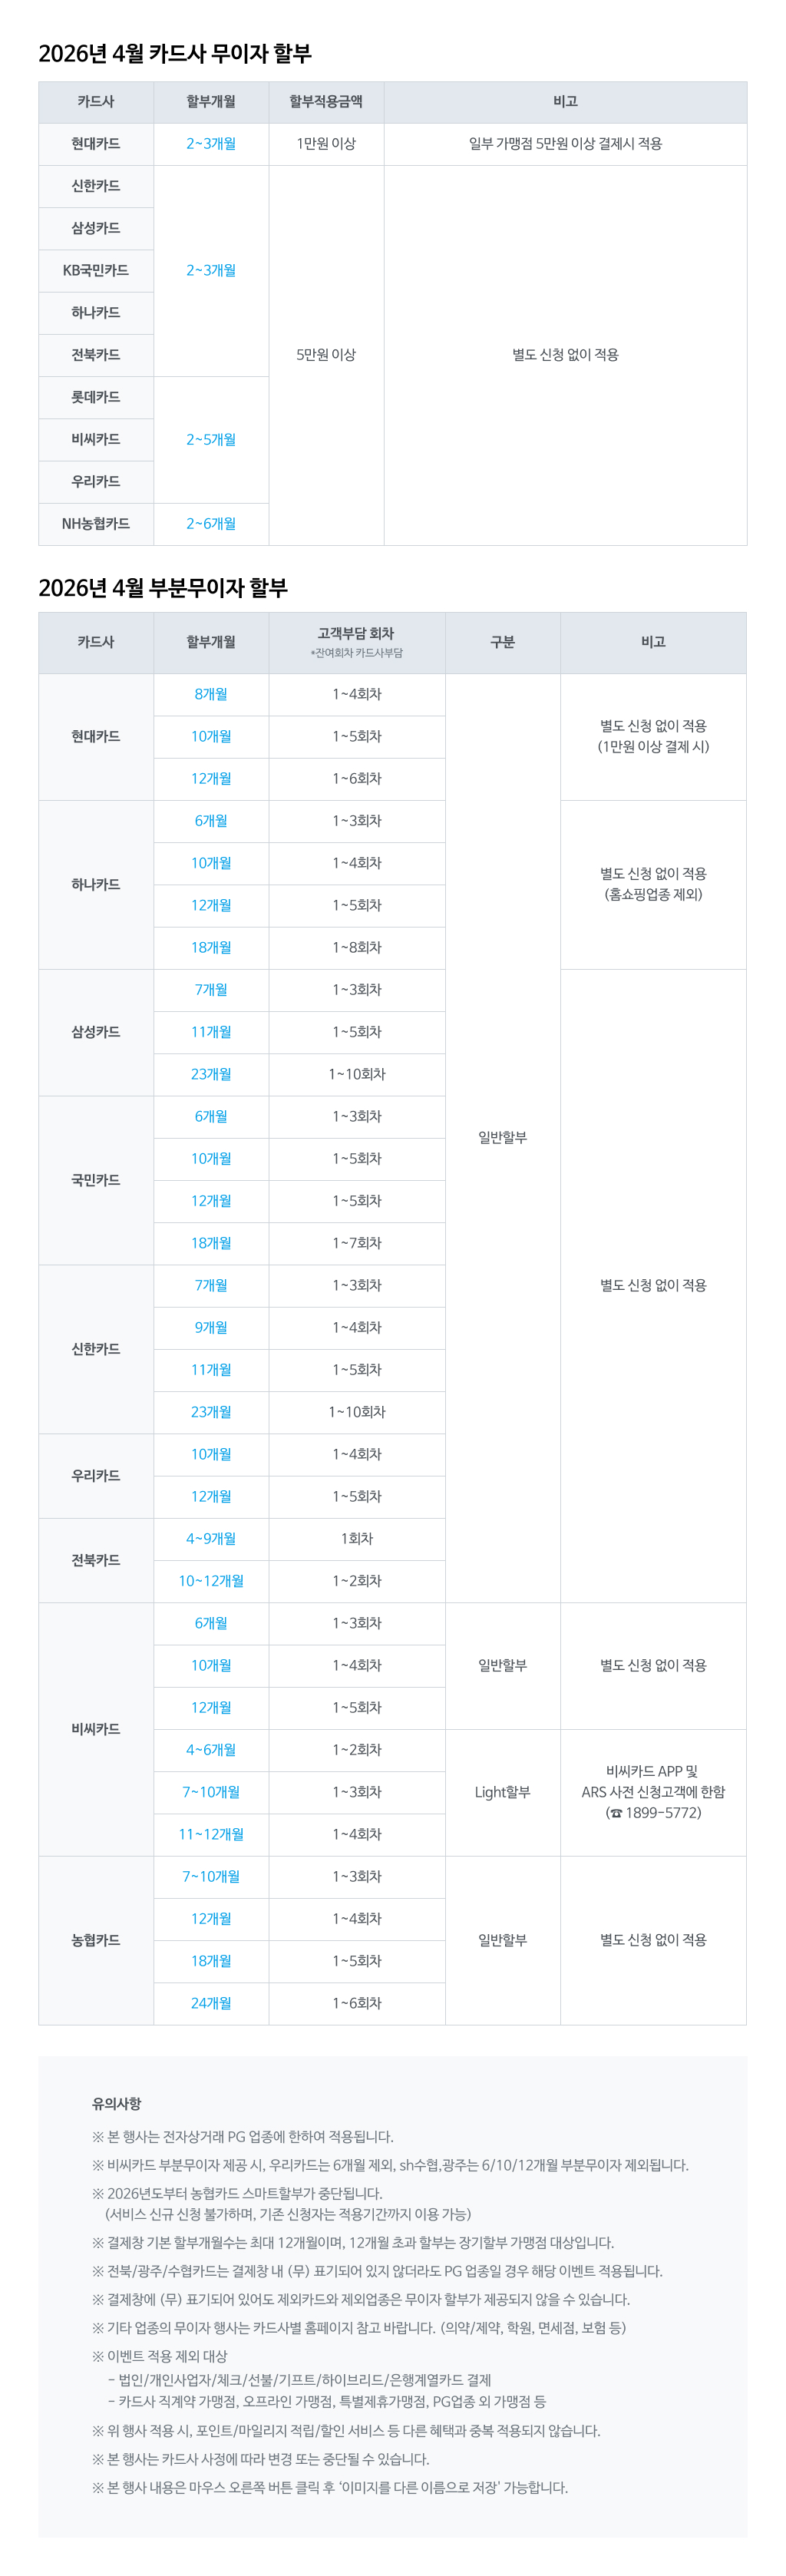Select the 8개월 option under 현대카드
Viewport: 786px width, 2576px height.
211,694
